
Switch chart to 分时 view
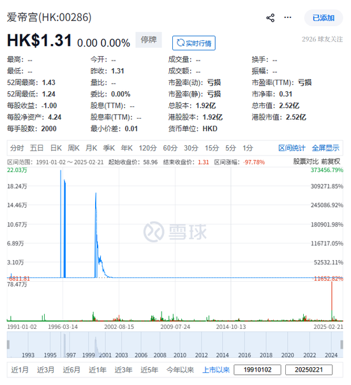pos(17,148)
